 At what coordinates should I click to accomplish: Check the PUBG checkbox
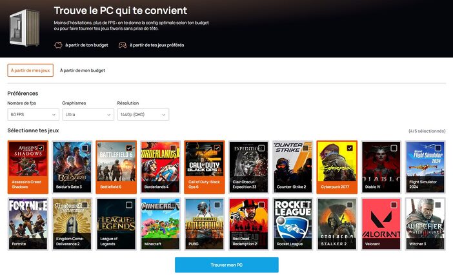[217, 205]
